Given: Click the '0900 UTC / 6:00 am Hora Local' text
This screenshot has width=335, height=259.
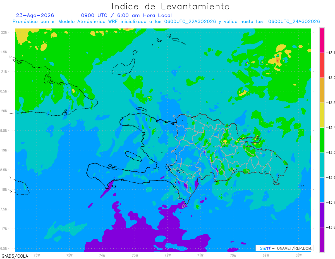Looking at the screenshot, I should (126, 15).
